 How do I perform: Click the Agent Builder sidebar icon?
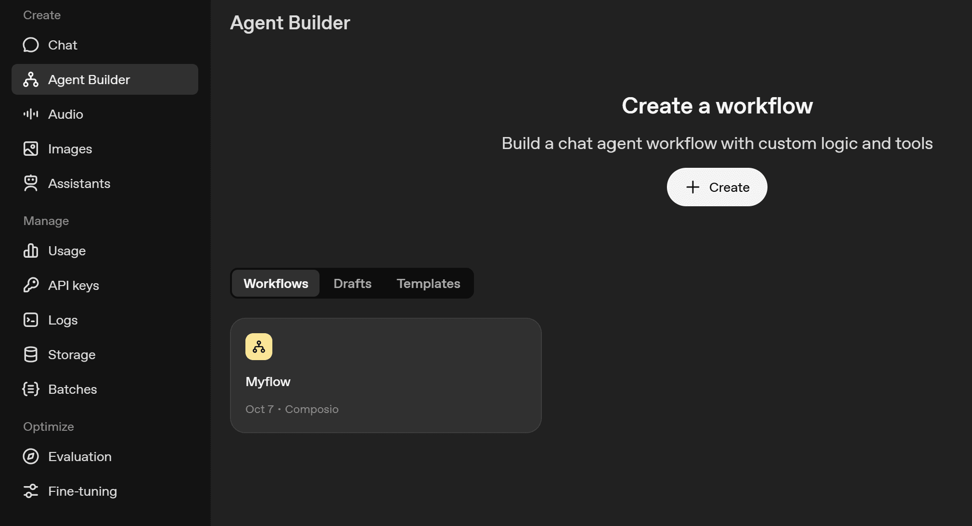pos(31,79)
